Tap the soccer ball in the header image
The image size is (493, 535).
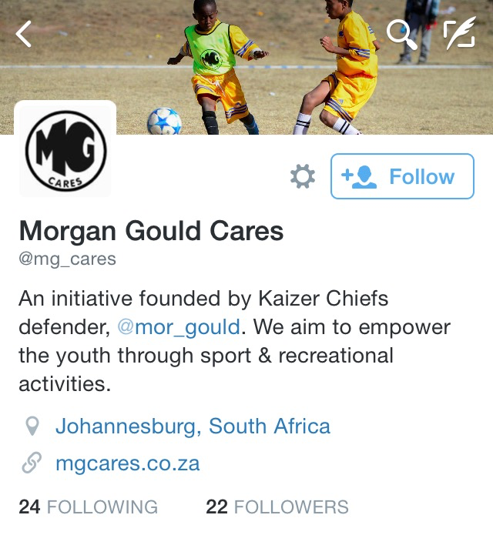coord(164,122)
